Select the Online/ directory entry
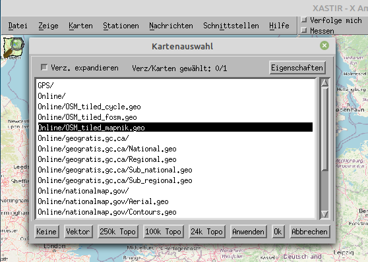This screenshot has height=262, width=368. (x=175, y=96)
